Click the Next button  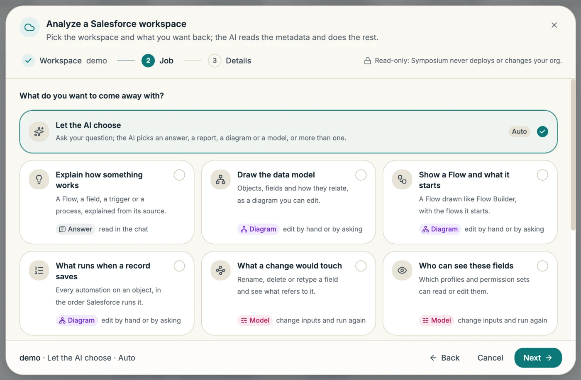coord(538,358)
